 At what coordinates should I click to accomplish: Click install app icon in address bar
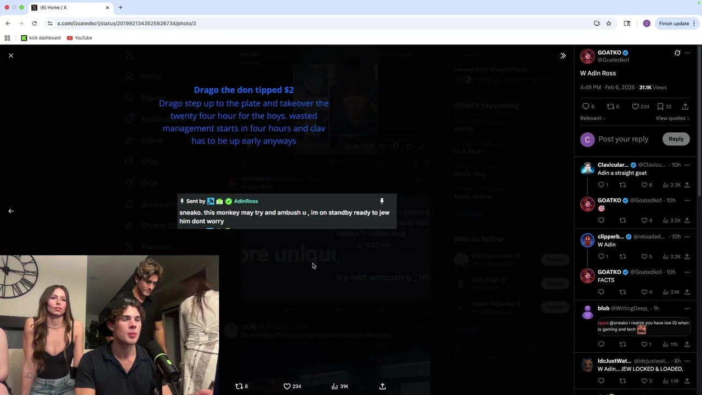tap(597, 24)
